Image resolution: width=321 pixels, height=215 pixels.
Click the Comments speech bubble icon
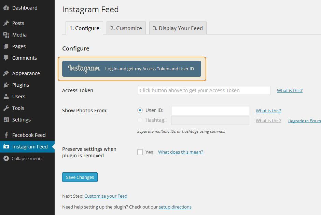pyautogui.click(x=6, y=58)
